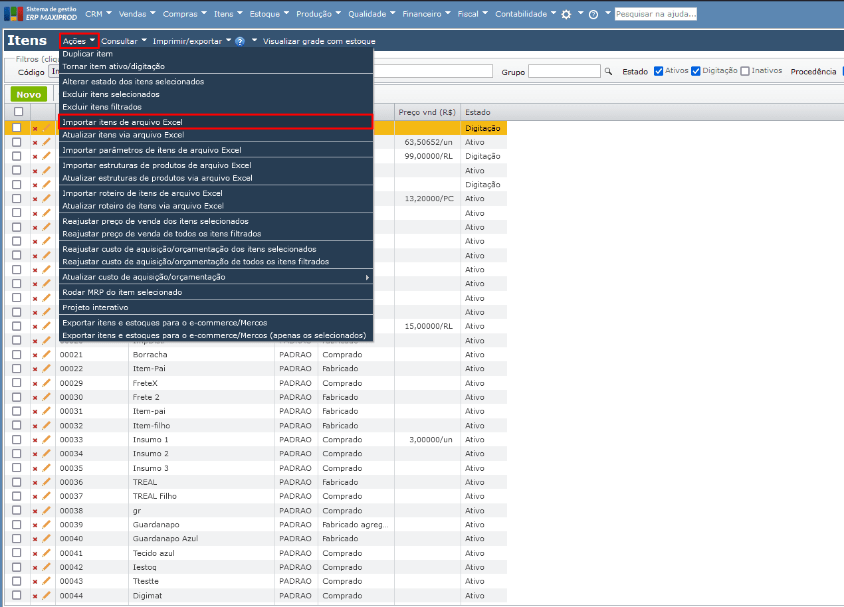The width and height of the screenshot is (844, 607).
Task: Click the red delete X for item 00044
Action: coord(35,596)
